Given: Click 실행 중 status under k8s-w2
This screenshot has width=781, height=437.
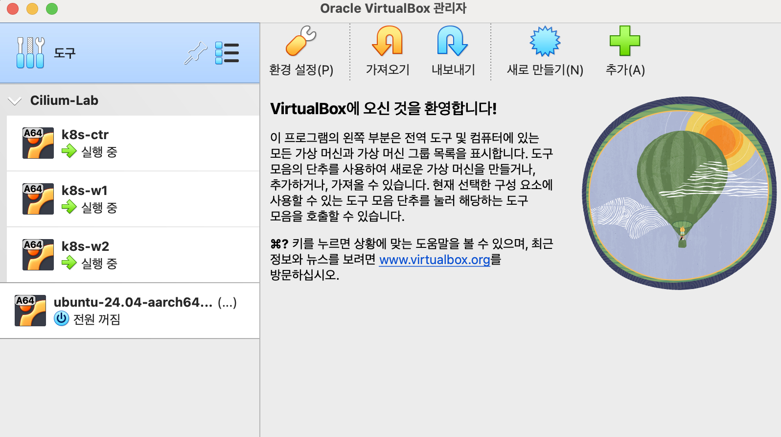Looking at the screenshot, I should tap(99, 264).
